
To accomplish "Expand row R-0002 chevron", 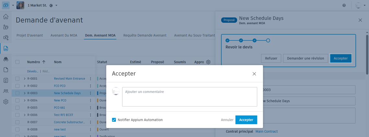I will [x=25, y=86].
